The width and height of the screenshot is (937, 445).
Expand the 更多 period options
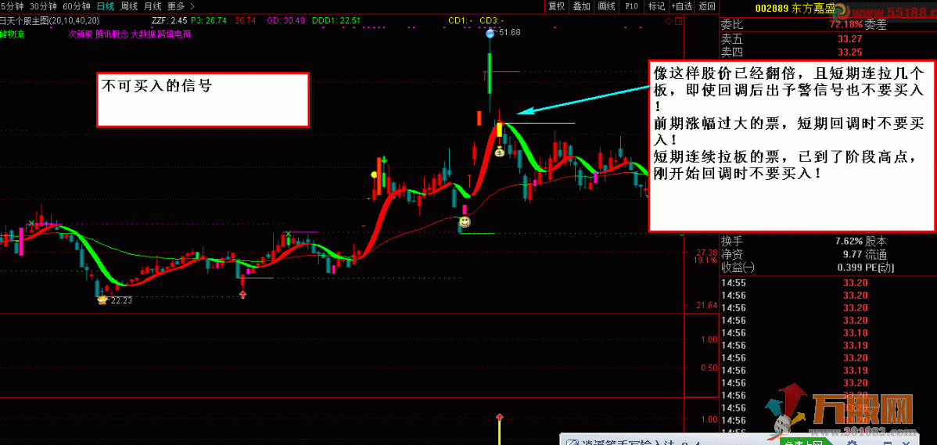point(176,6)
